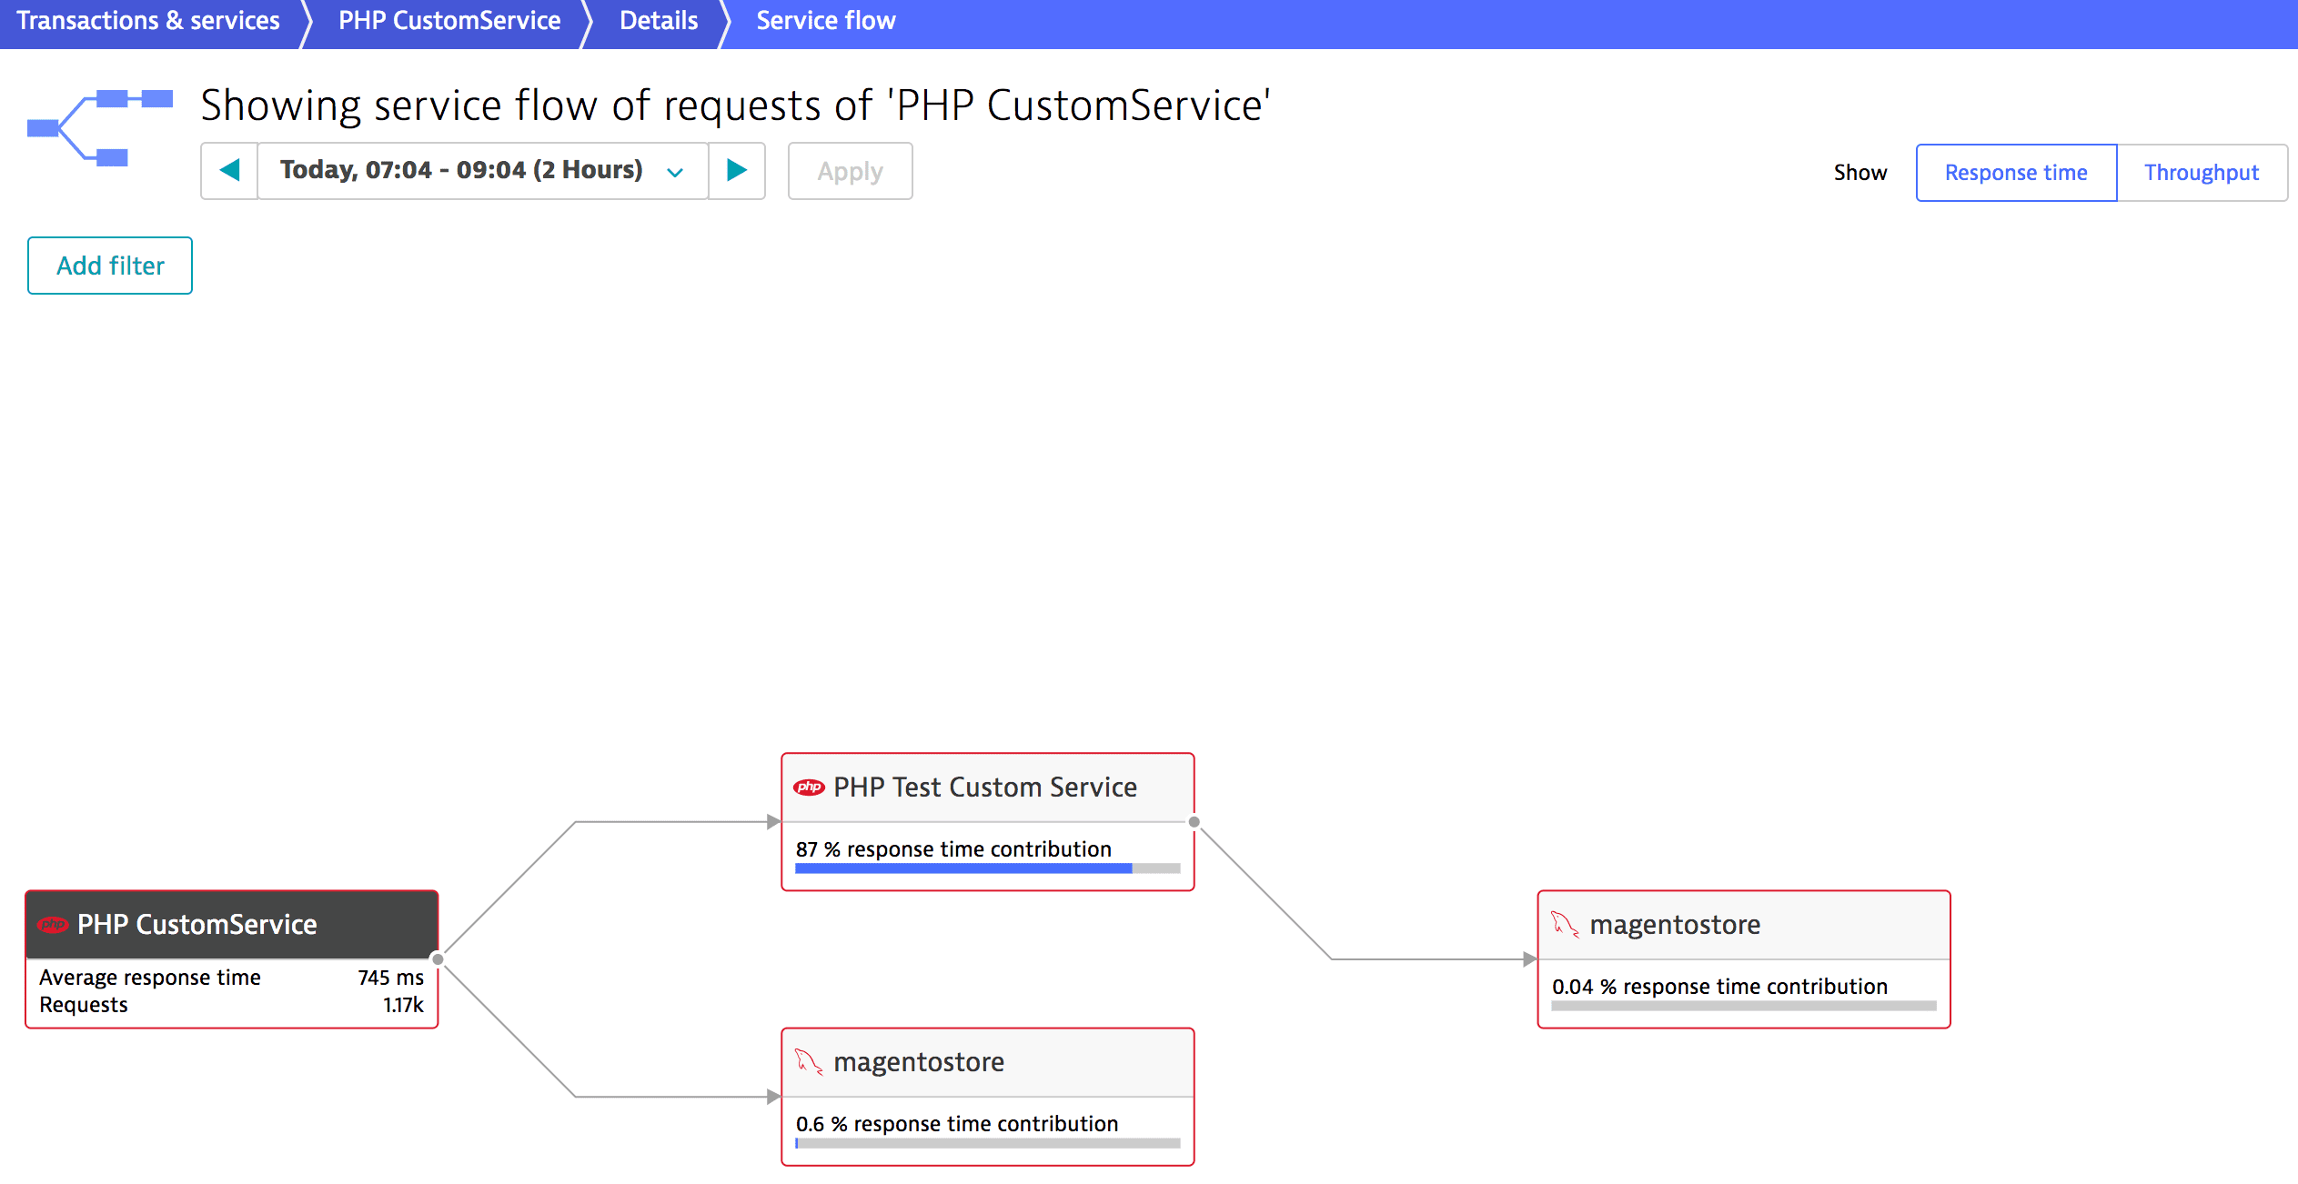Select the PHP CustomService node header
The image size is (2298, 1184).
tap(232, 925)
